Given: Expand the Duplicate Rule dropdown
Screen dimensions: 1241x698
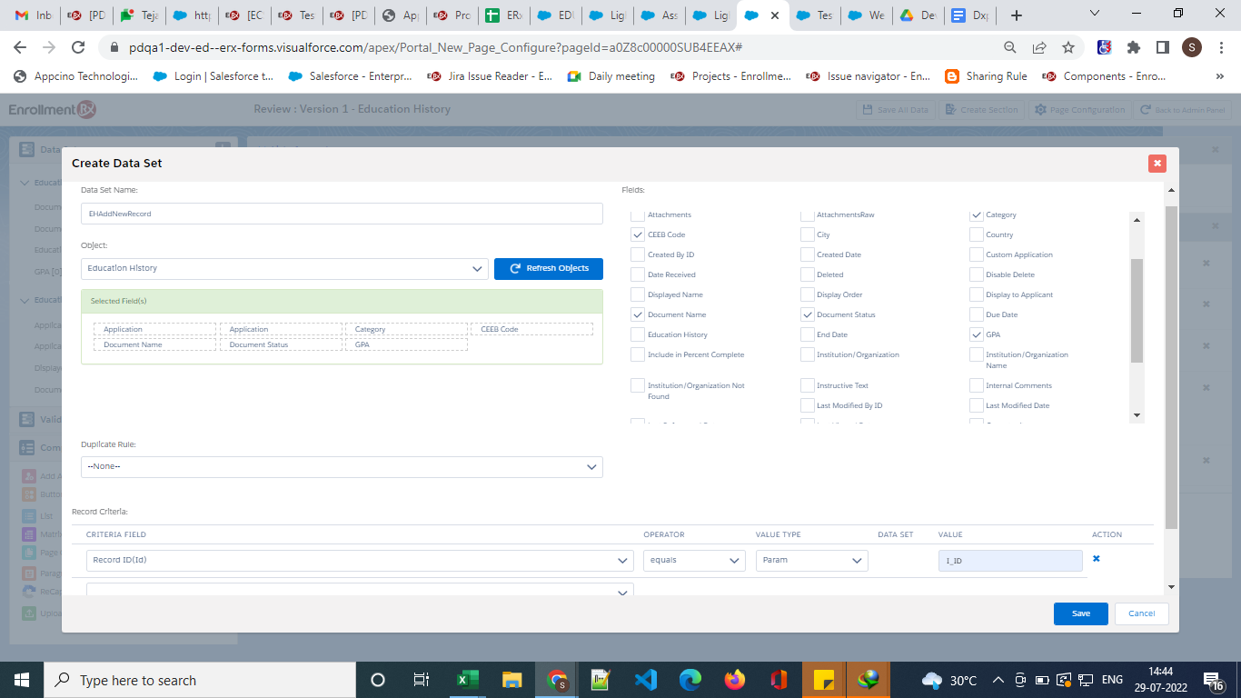Looking at the screenshot, I should pos(342,466).
